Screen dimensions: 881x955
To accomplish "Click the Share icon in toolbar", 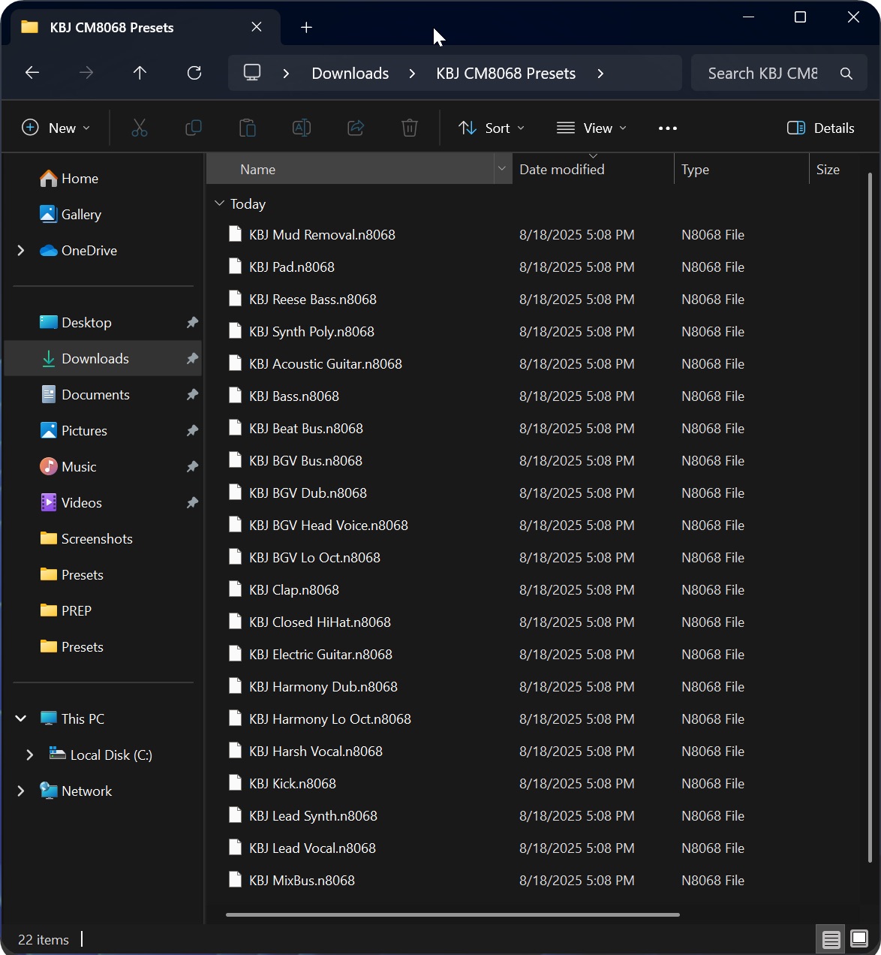I will (356, 128).
